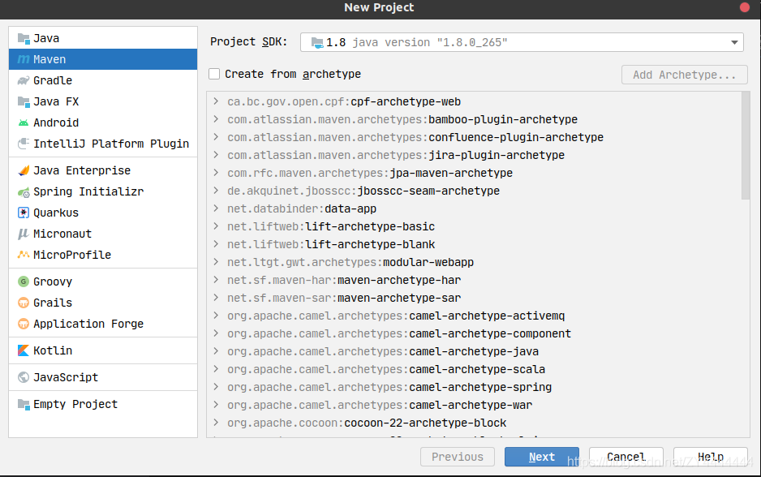Choose the Quarkus project icon
Image resolution: width=761 pixels, height=477 pixels.
pos(24,213)
